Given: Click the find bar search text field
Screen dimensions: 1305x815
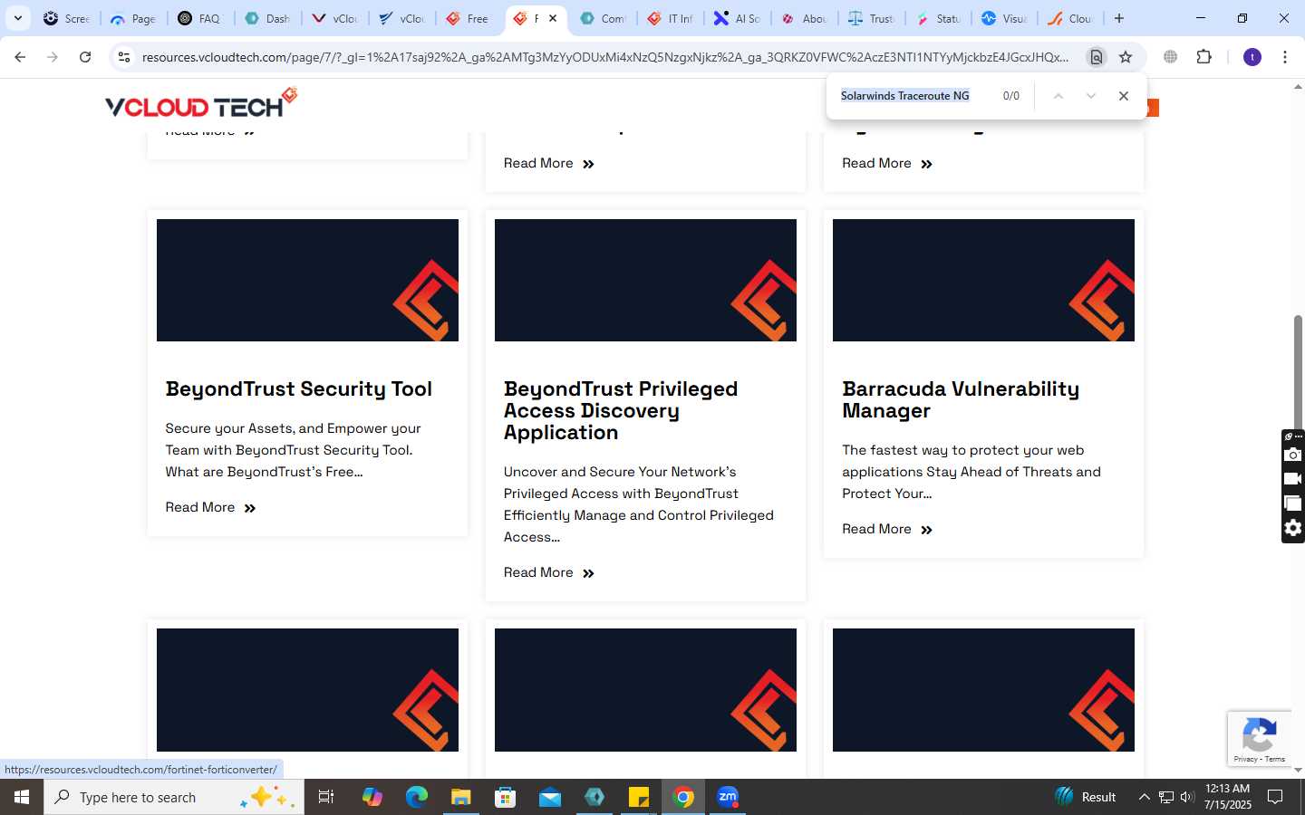Looking at the screenshot, I should pyautogui.click(x=913, y=96).
